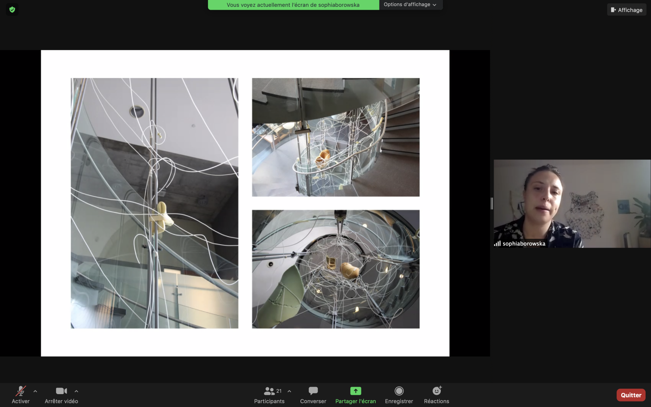The image size is (651, 407).
Task: Stop camera with Arrêter vidéo
Action: 61,395
